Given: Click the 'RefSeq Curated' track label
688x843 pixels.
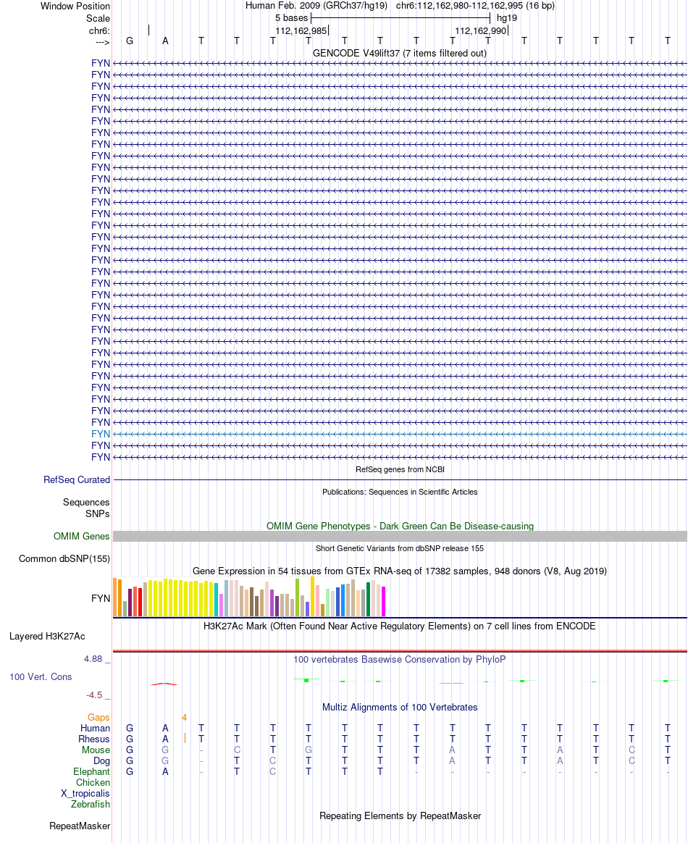Looking at the screenshot, I should [77, 479].
